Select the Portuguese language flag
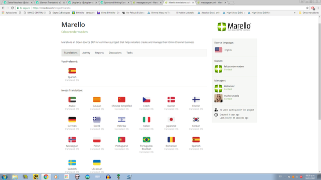Viewport: 321px width, 180px height. pyautogui.click(x=121, y=139)
